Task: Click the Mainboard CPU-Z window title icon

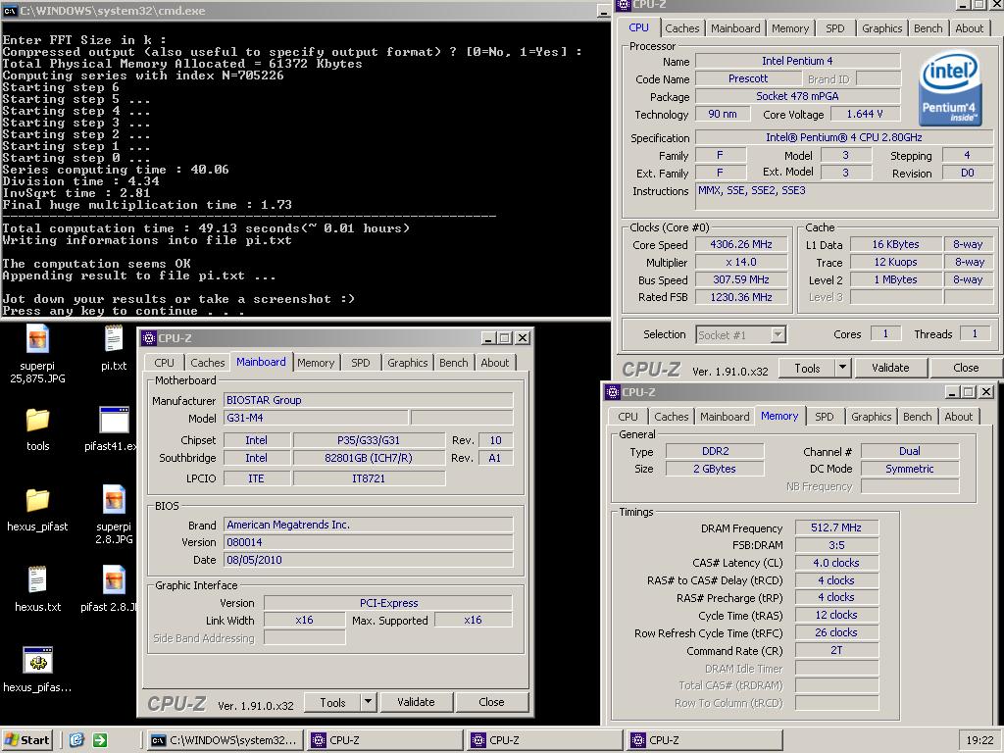Action: (149, 338)
